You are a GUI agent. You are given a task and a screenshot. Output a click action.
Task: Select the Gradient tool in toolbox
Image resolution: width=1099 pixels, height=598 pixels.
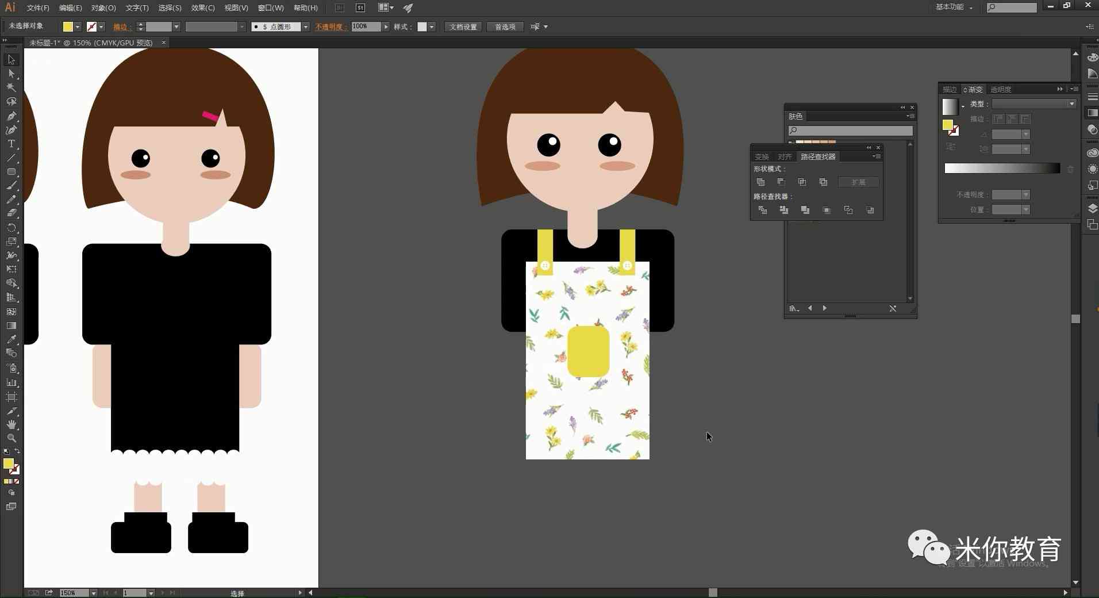click(x=11, y=325)
